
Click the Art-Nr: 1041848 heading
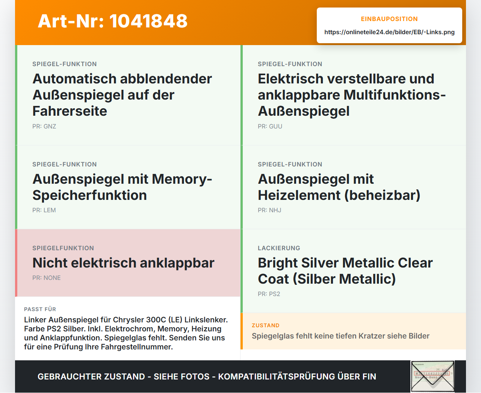click(113, 21)
